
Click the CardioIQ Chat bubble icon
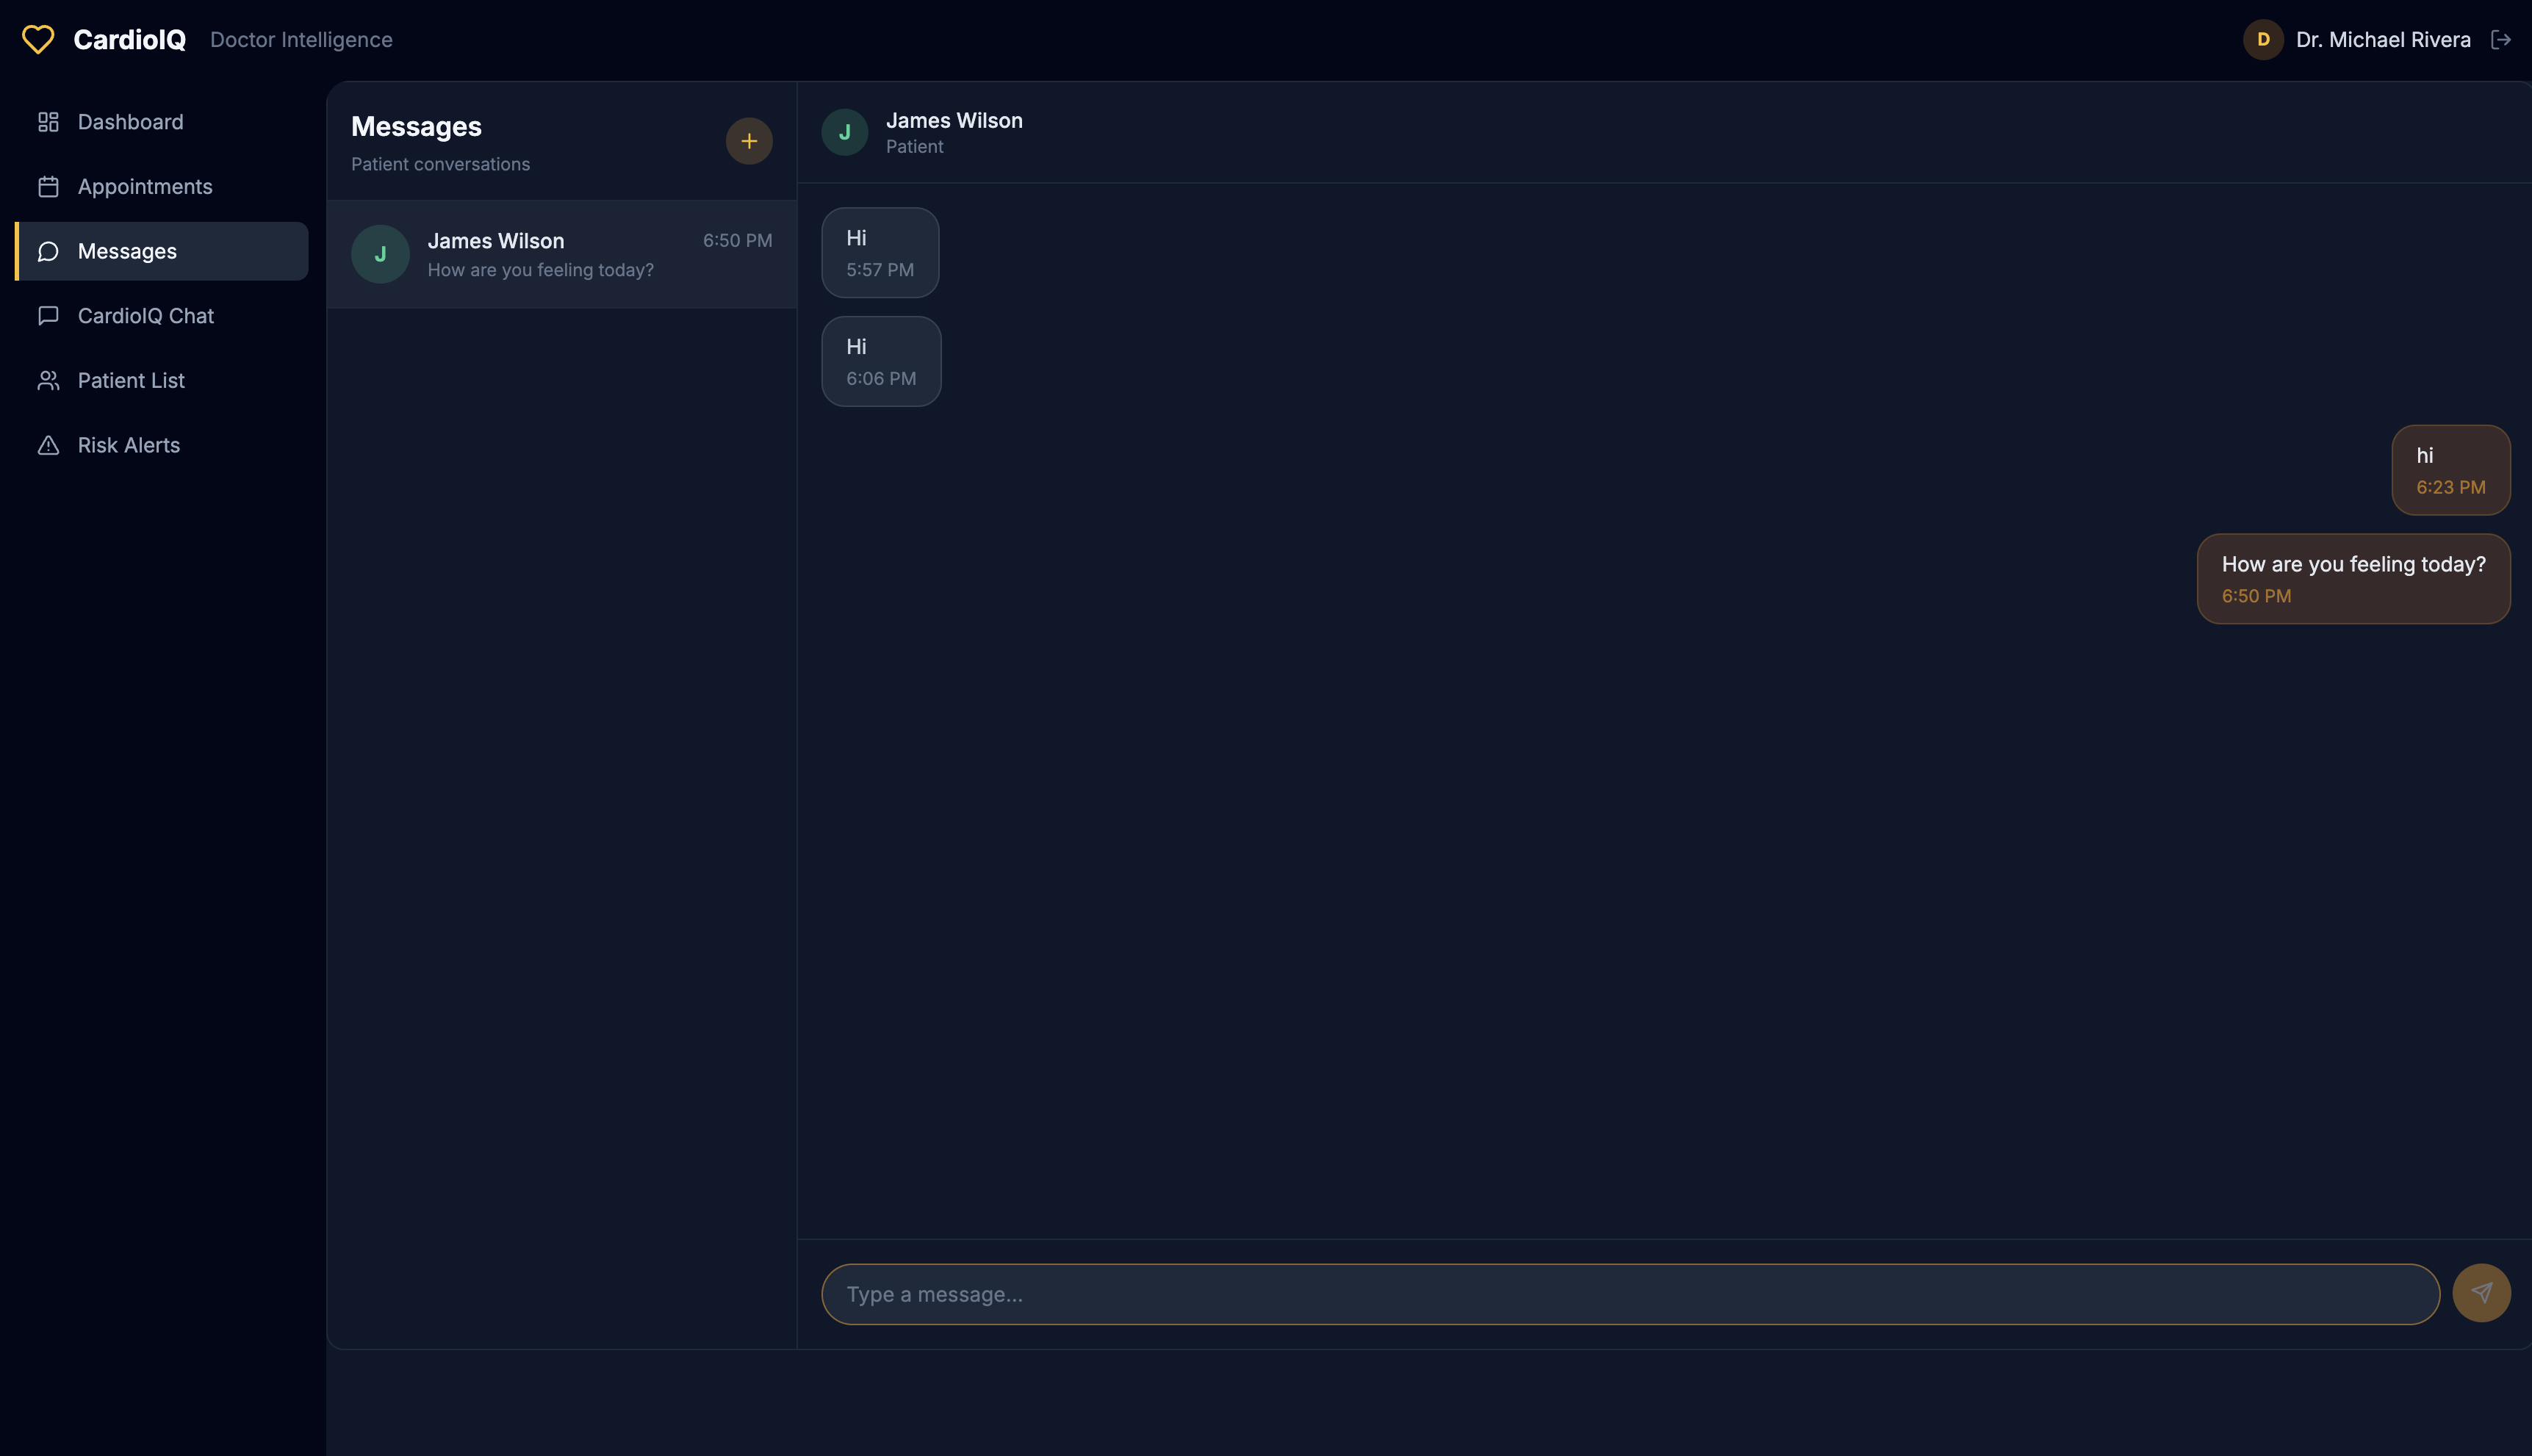coord(48,316)
